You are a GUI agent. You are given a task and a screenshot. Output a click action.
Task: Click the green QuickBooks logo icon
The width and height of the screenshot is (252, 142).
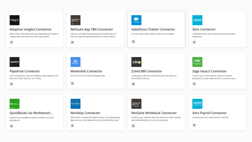point(15,104)
